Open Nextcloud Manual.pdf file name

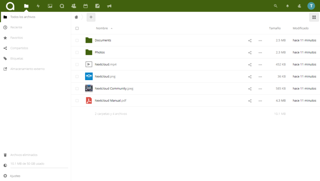pos(111,101)
